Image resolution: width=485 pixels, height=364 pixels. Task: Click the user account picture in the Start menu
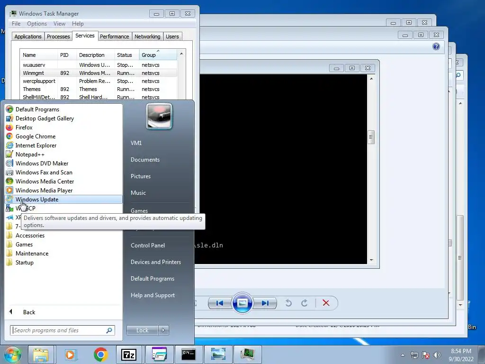pos(159,116)
